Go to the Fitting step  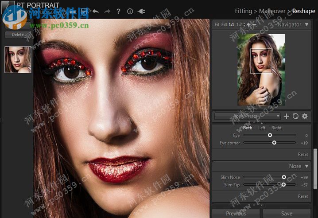point(243,11)
